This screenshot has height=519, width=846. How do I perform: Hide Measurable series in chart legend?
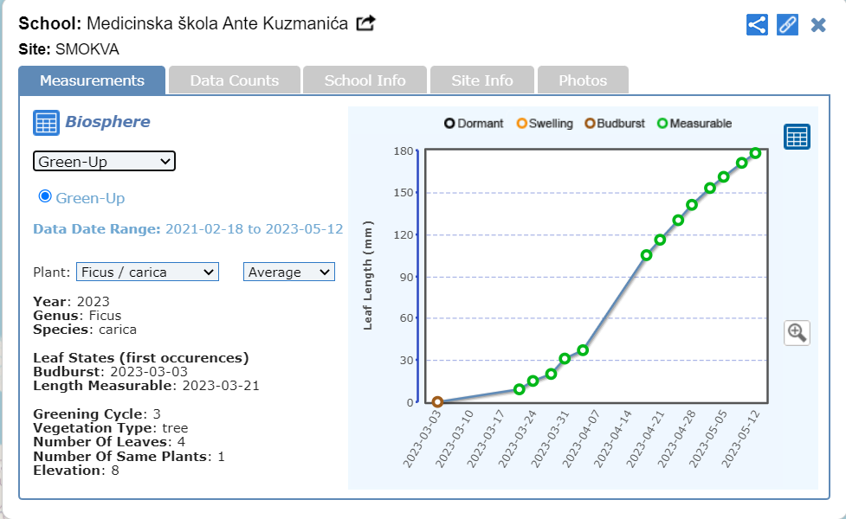click(694, 124)
